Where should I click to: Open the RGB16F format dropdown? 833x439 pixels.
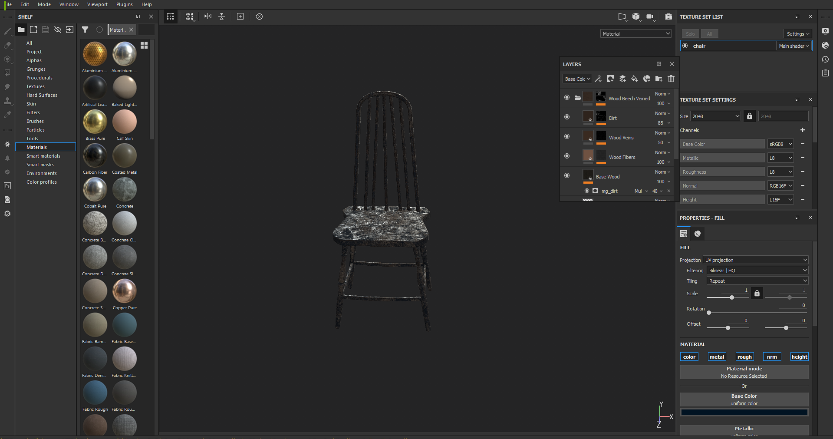pos(780,186)
